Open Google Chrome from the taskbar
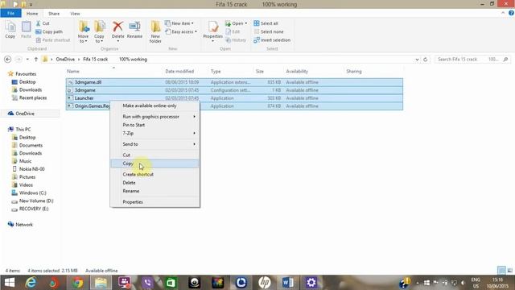Image resolution: width=515 pixels, height=290 pixels. click(77, 283)
